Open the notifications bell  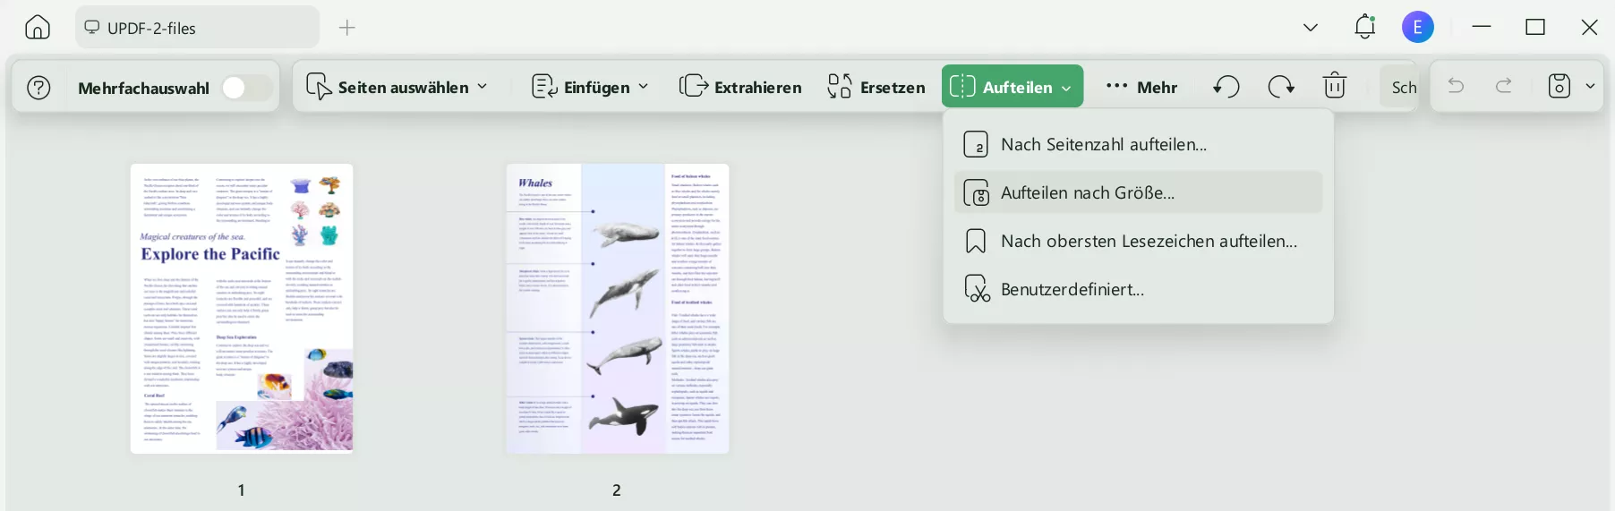click(x=1364, y=27)
